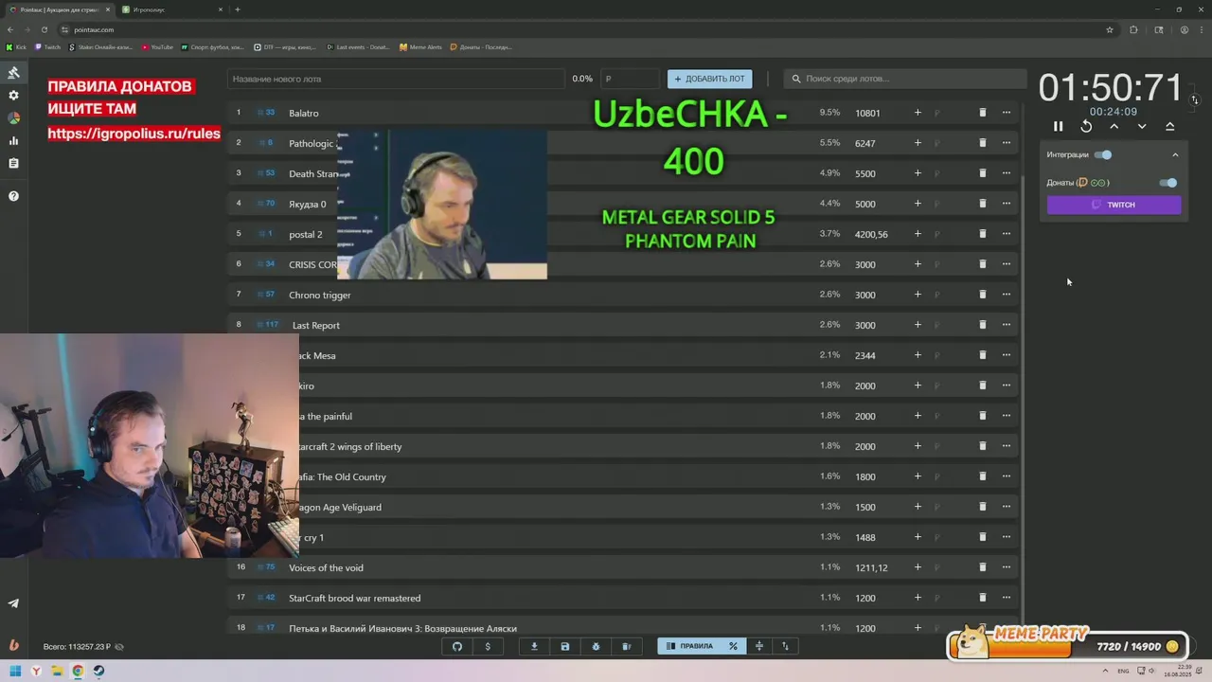
Task: Click the compact view icon in bottom toolbar
Action: 758,646
